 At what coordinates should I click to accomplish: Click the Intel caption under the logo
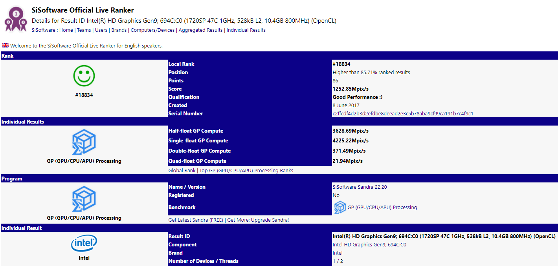pos(84,258)
